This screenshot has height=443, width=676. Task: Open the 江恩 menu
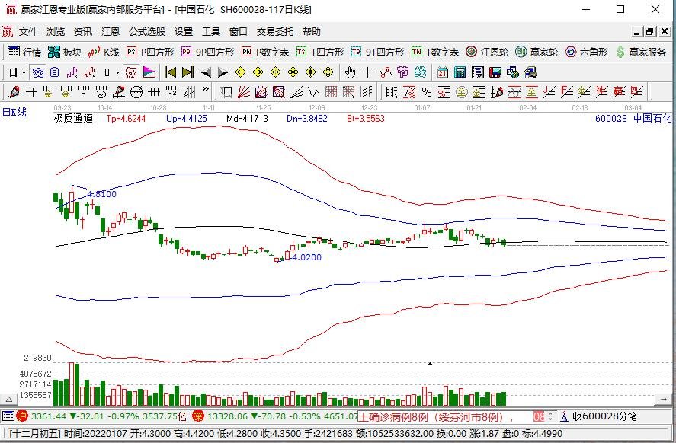pos(111,31)
